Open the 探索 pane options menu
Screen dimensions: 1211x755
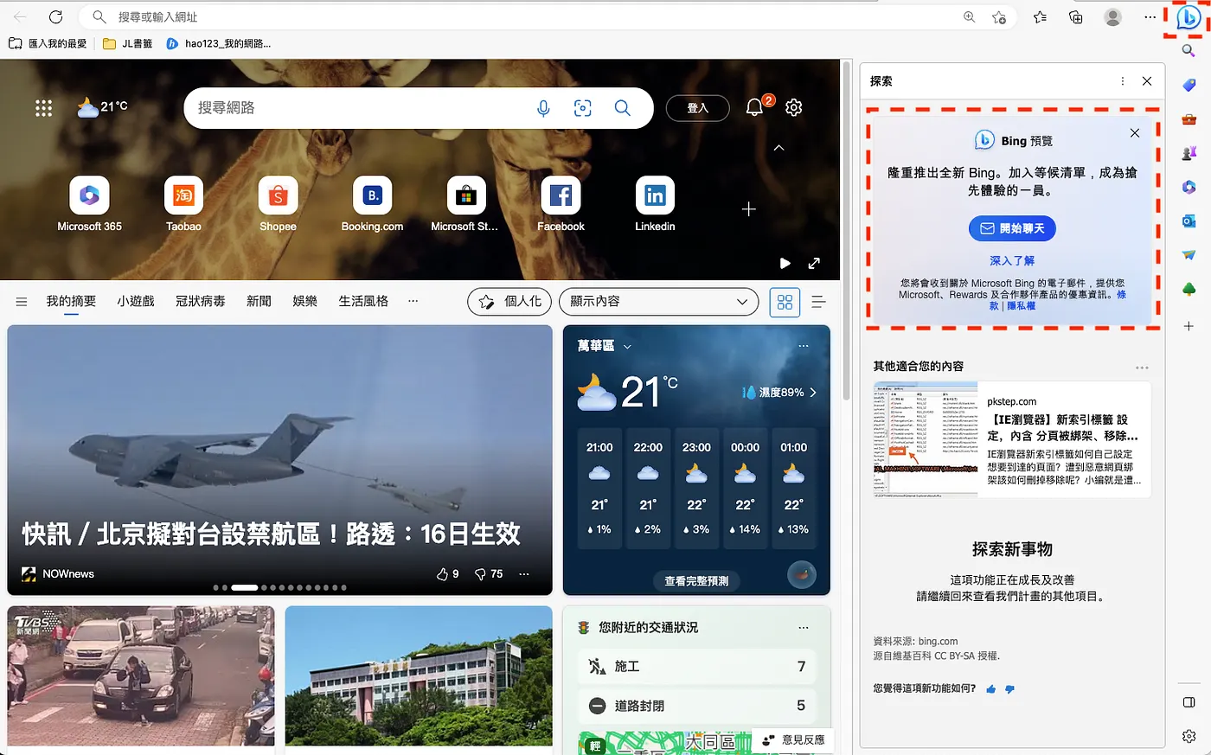1123,81
